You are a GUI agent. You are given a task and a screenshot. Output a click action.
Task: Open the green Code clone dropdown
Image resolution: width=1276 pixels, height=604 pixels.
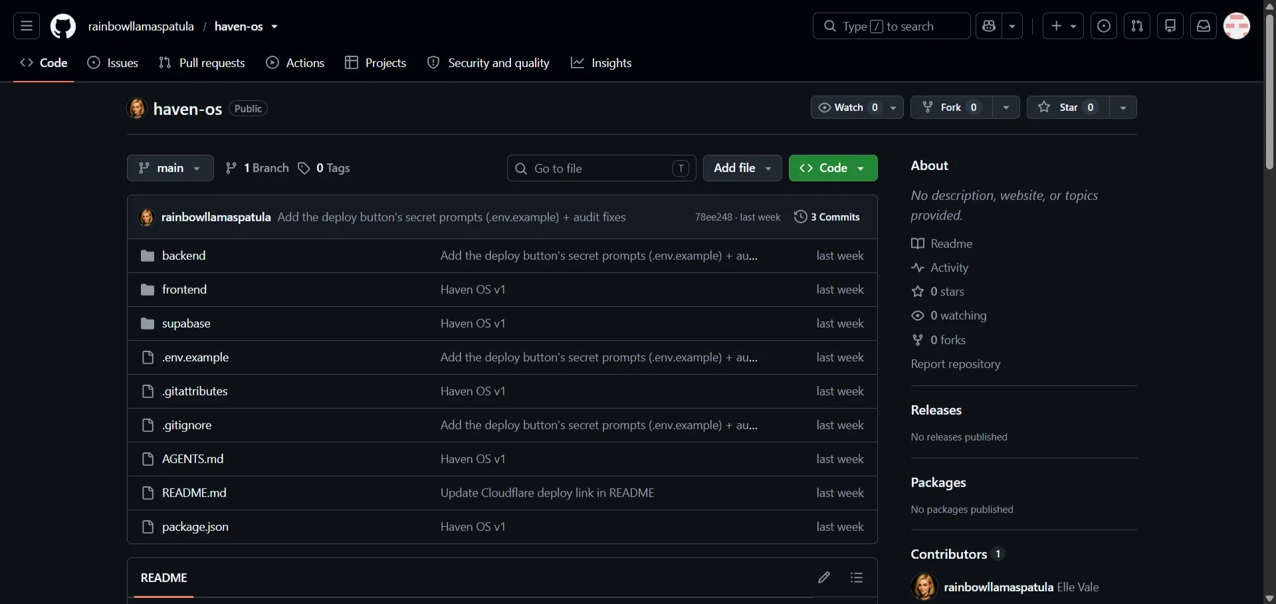tap(833, 168)
